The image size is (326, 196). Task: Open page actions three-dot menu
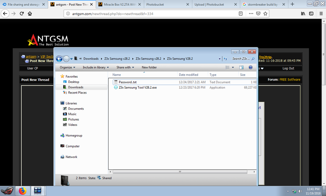[251, 13]
